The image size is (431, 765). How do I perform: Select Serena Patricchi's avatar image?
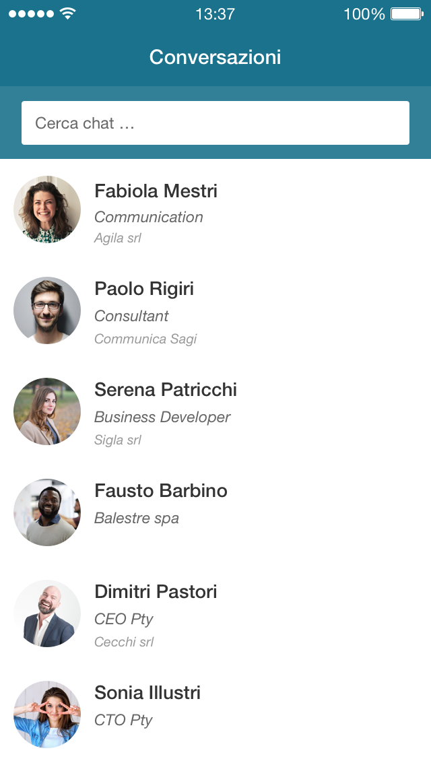[47, 411]
